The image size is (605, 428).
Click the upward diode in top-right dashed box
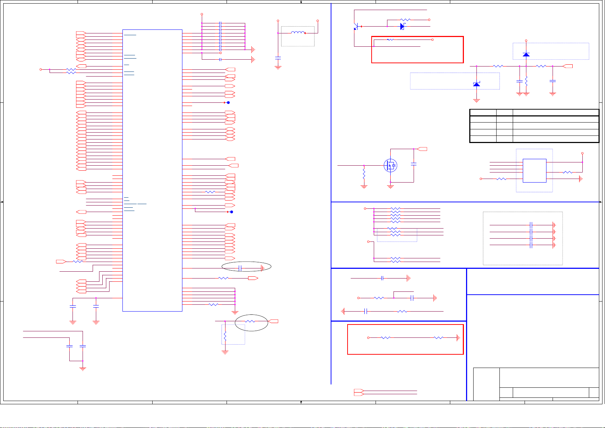(526, 55)
